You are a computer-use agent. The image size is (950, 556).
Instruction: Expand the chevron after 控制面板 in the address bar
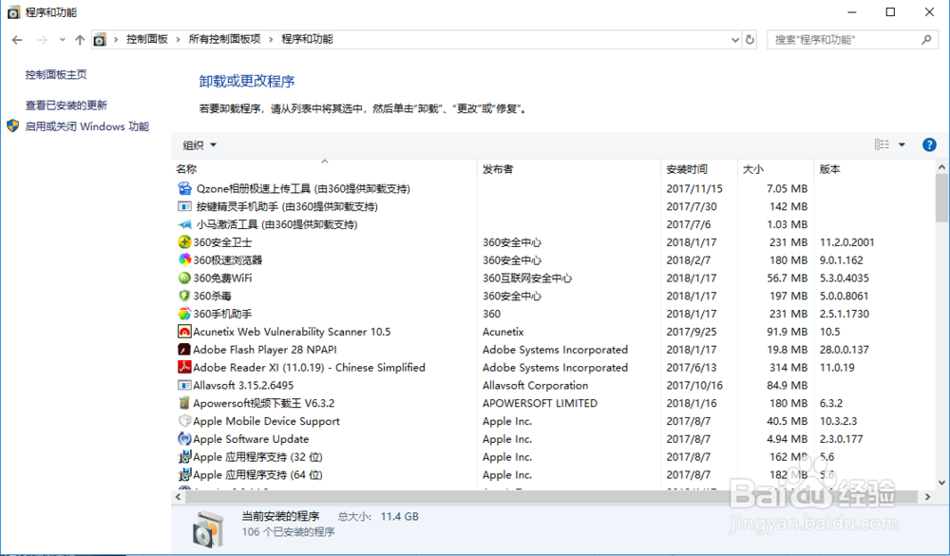[x=179, y=39]
